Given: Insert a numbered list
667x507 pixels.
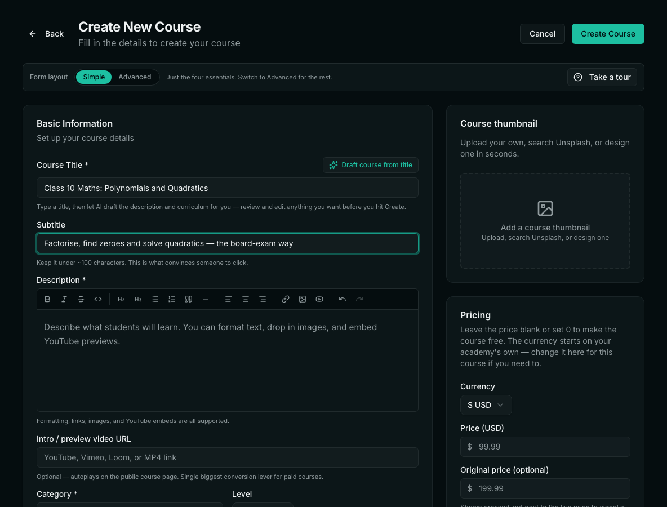Looking at the screenshot, I should coord(172,300).
